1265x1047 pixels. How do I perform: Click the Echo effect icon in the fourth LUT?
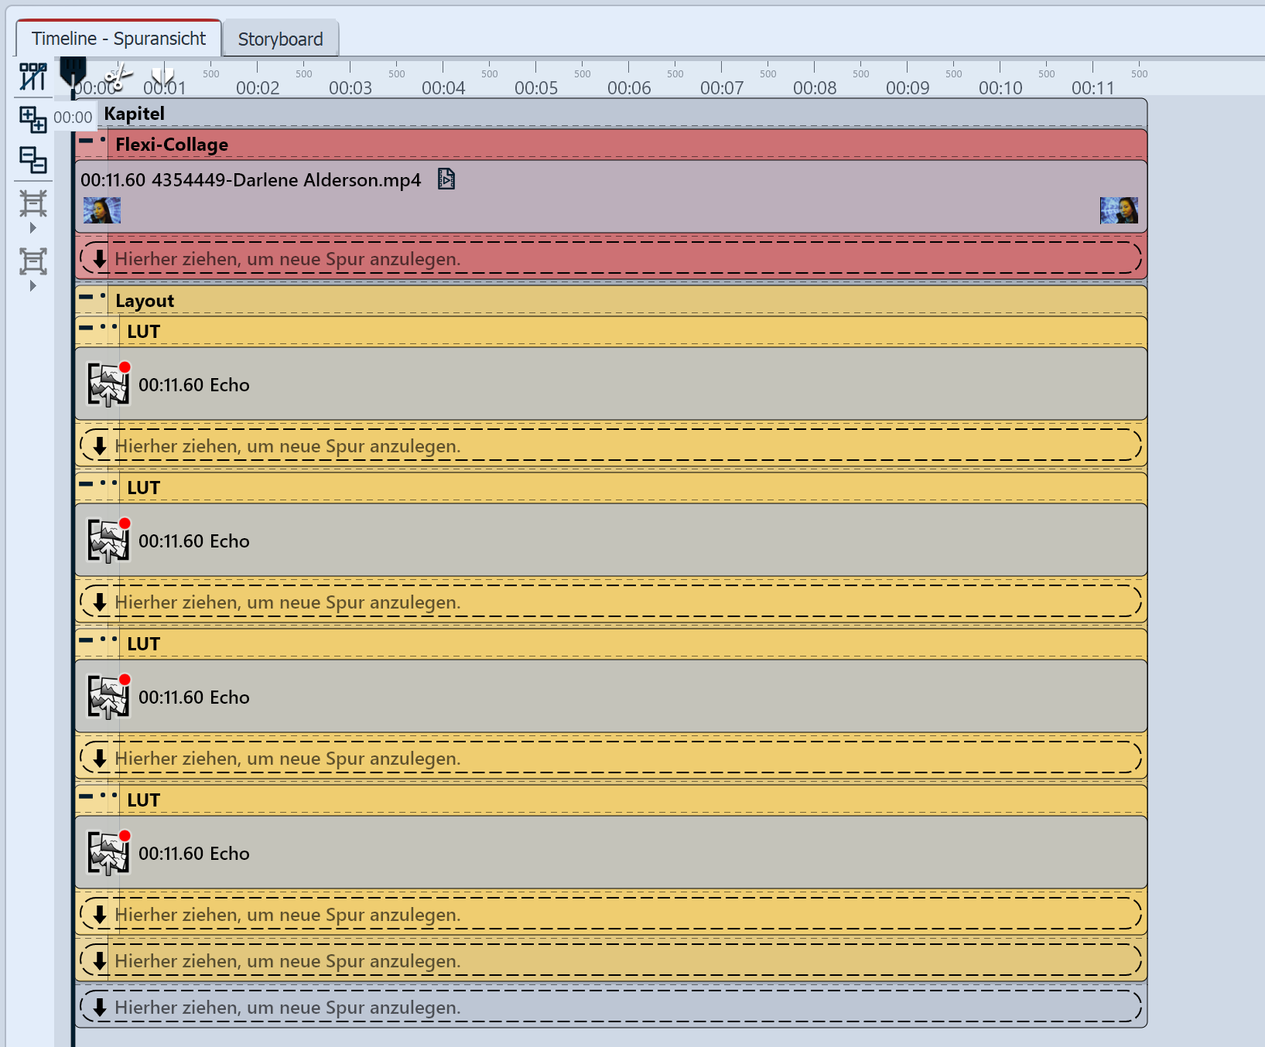(x=108, y=853)
